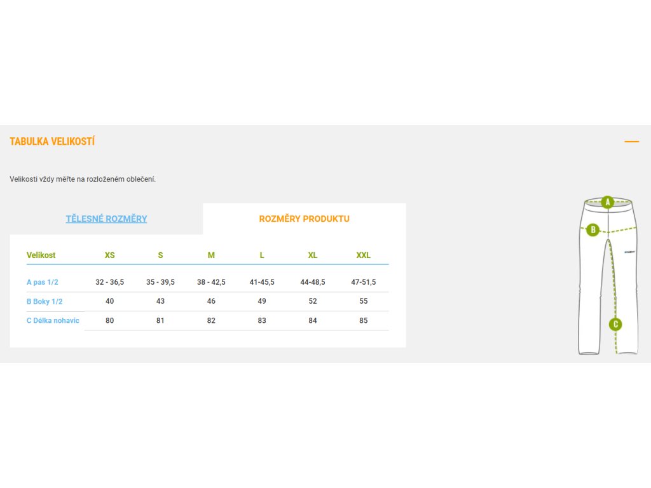This screenshot has width=651, height=488.
Task: Click the green B hips marker on trousers
Action: click(x=593, y=229)
